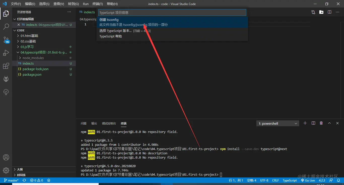The image size is (344, 185).
Task: Kill the terminal with trash icon
Action: pos(321,123)
